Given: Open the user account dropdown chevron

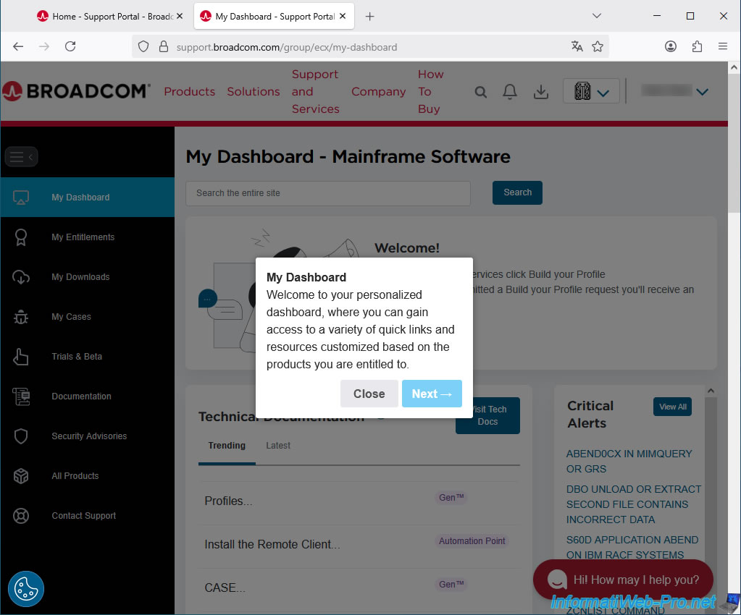Looking at the screenshot, I should [x=701, y=92].
